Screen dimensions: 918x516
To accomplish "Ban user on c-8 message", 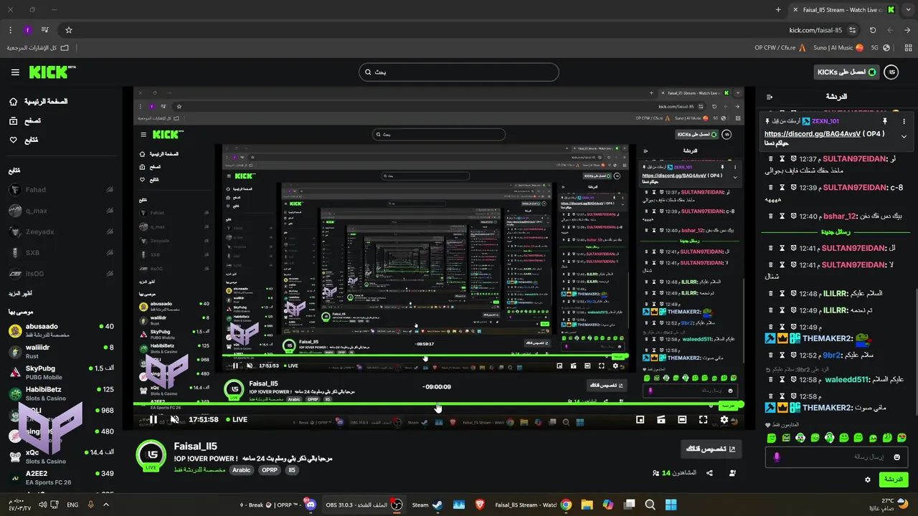I will 794,187.
